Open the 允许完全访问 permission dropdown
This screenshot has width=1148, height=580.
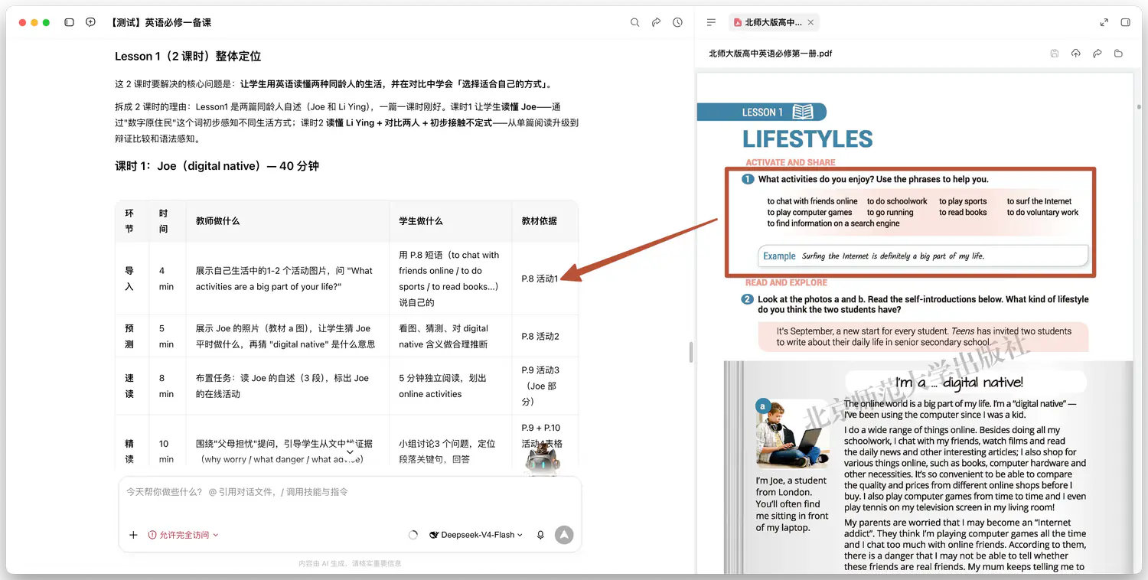(183, 535)
